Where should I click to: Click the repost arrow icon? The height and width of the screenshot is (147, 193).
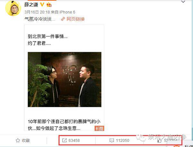64,140
